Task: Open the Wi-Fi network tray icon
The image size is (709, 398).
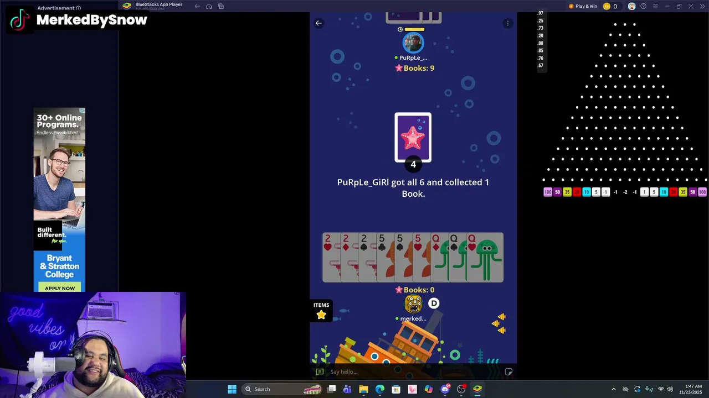Action: [660, 389]
